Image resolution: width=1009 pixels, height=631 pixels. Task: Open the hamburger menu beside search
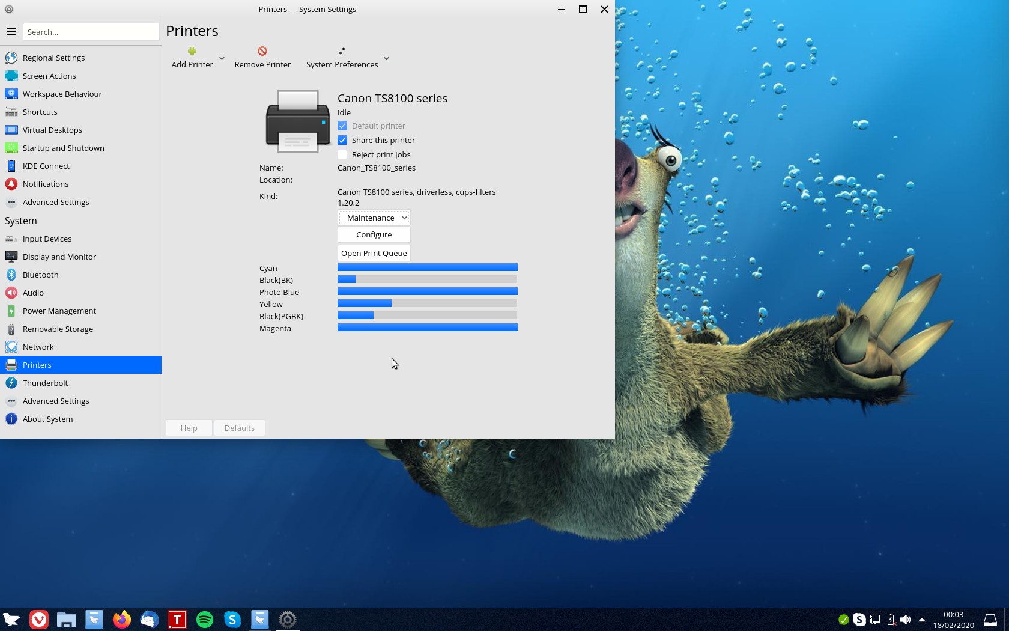pyautogui.click(x=11, y=32)
